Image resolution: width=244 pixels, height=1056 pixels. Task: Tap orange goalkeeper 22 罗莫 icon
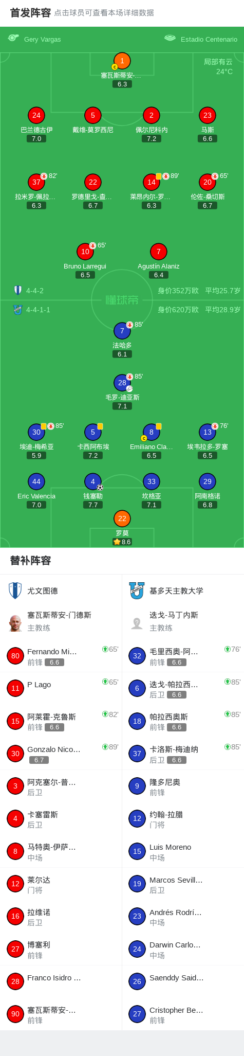[x=122, y=518]
